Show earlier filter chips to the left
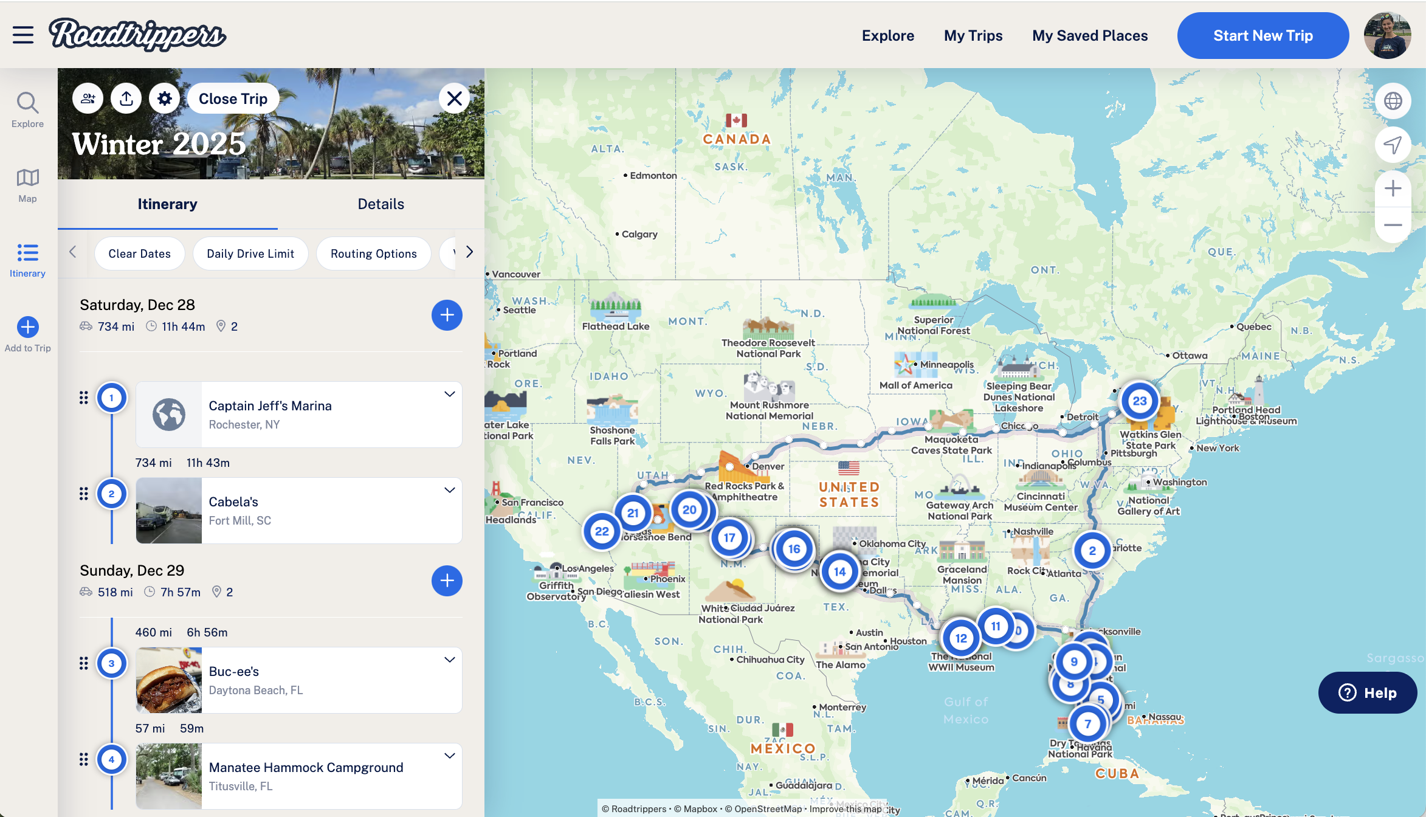 72,252
